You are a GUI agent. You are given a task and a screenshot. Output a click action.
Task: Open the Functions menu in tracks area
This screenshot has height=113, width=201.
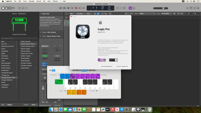pos(80,14)
